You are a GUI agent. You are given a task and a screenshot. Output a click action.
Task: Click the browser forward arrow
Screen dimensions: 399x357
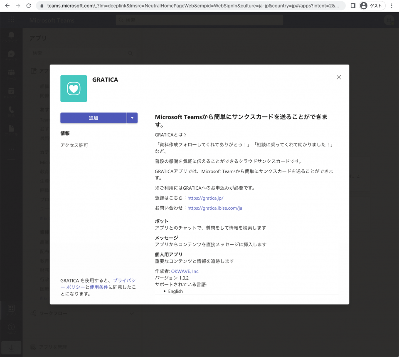point(18,5)
